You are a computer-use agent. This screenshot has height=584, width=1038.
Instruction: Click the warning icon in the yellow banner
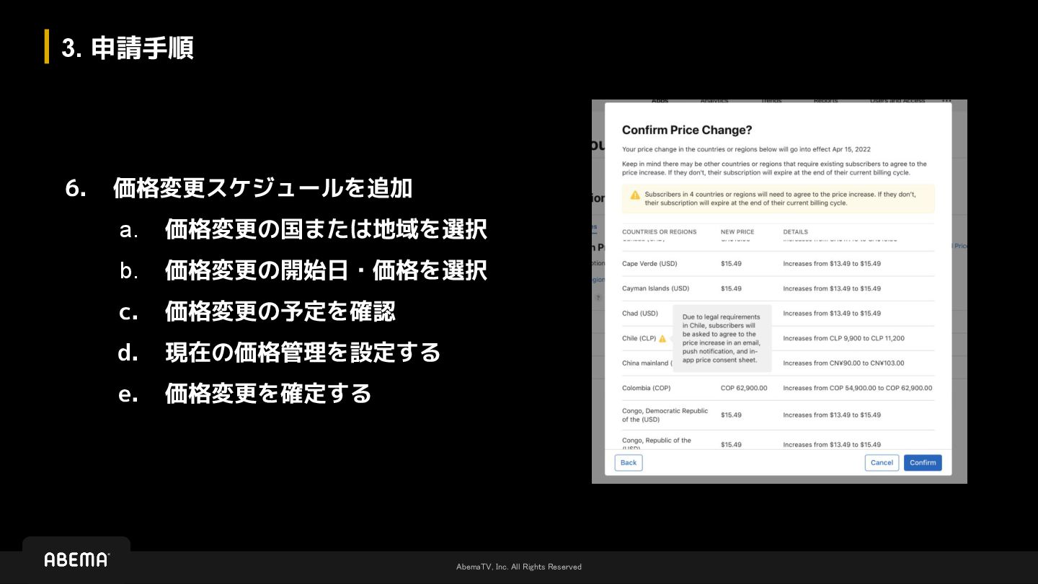635,195
